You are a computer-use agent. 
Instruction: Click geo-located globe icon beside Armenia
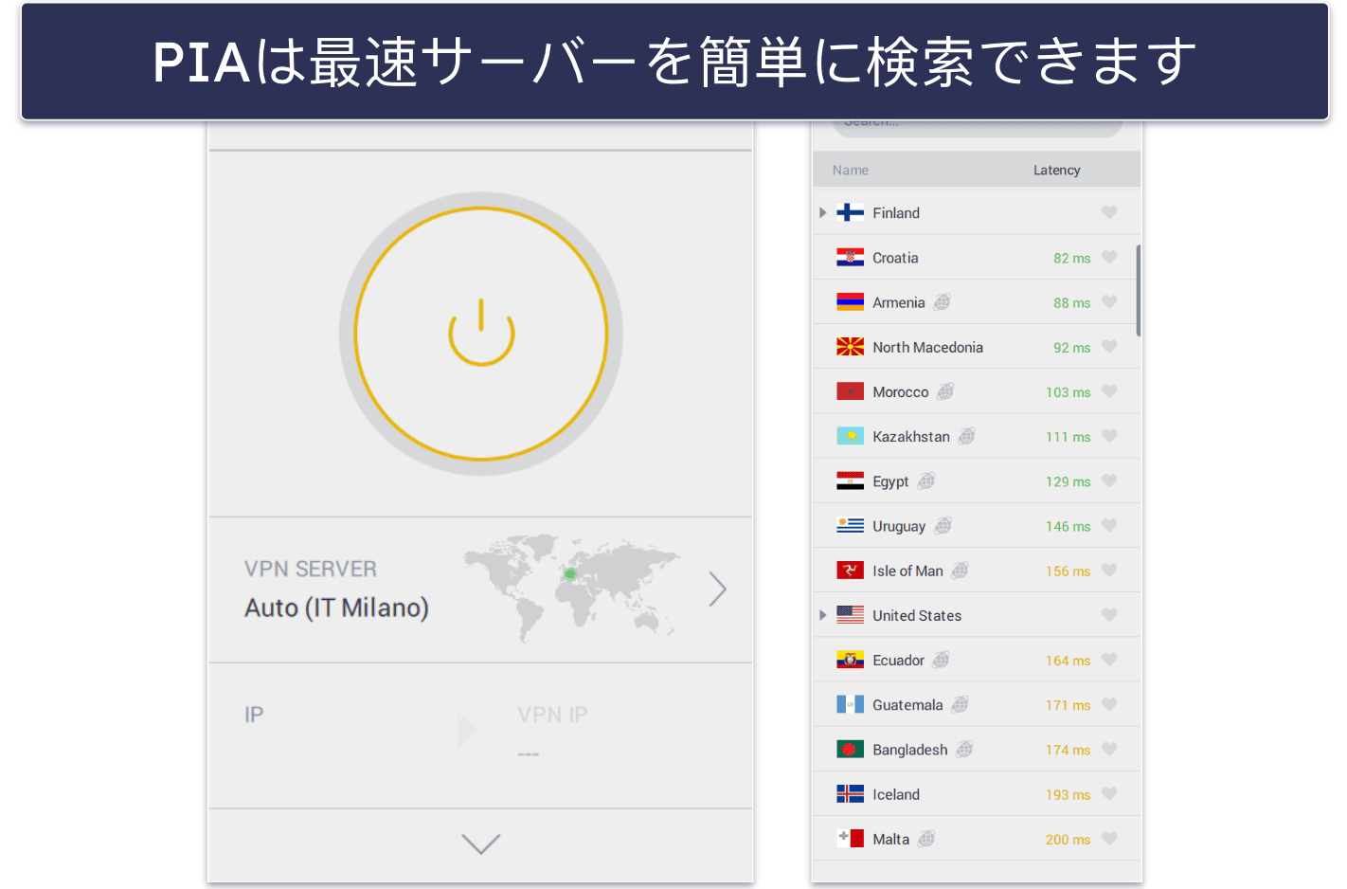942,302
